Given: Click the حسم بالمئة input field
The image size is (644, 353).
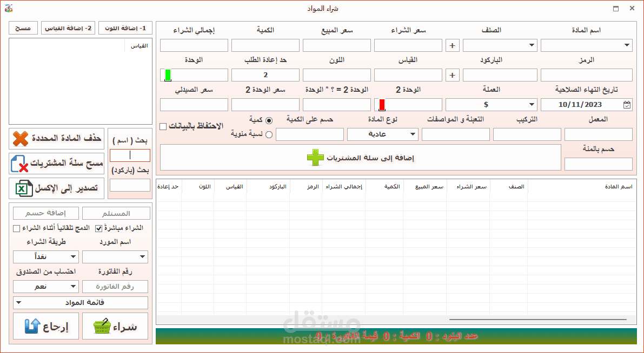Looking at the screenshot, I should pyautogui.click(x=599, y=164).
